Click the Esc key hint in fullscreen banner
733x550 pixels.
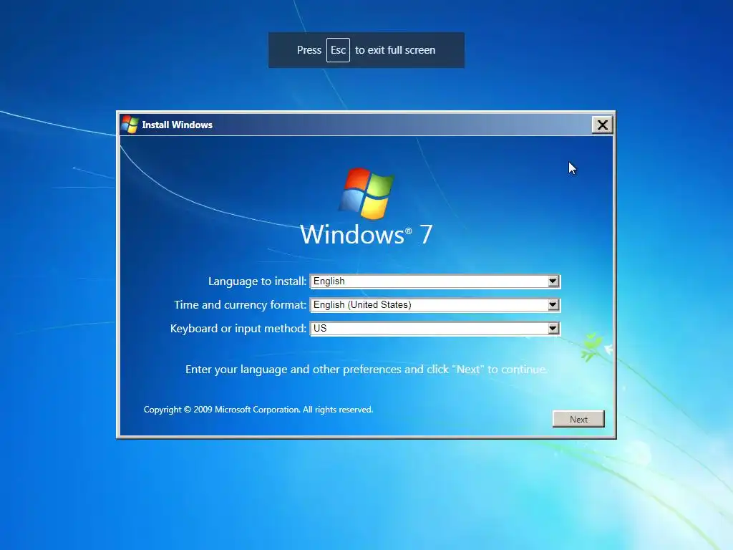(x=338, y=50)
